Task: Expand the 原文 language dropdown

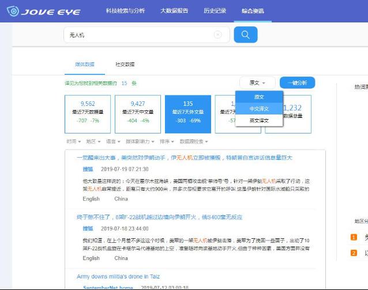Action: pyautogui.click(x=257, y=83)
